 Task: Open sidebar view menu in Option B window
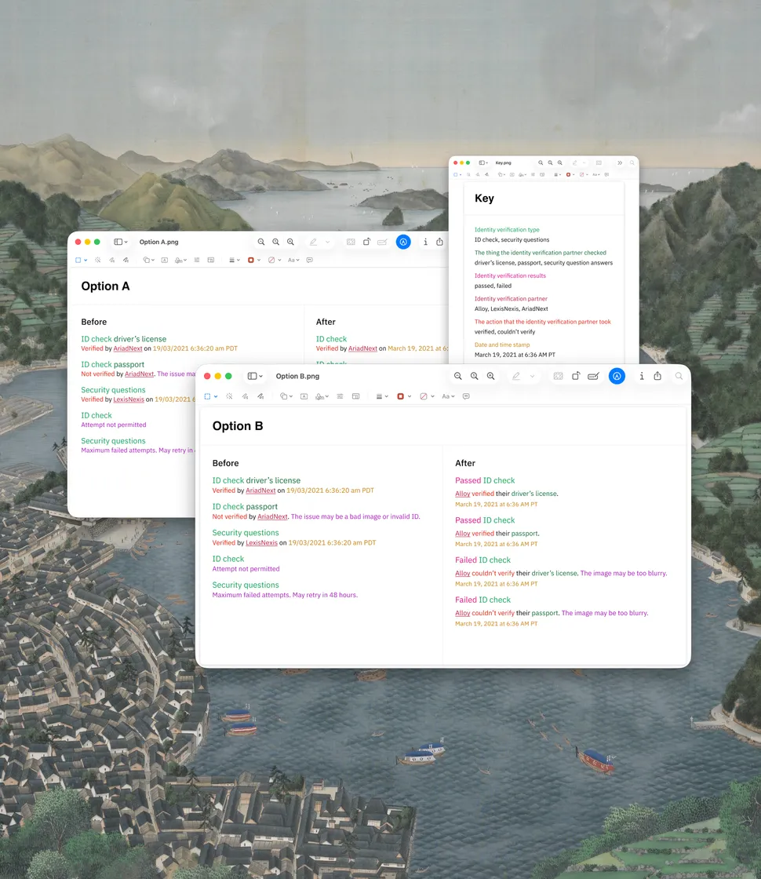tap(255, 376)
